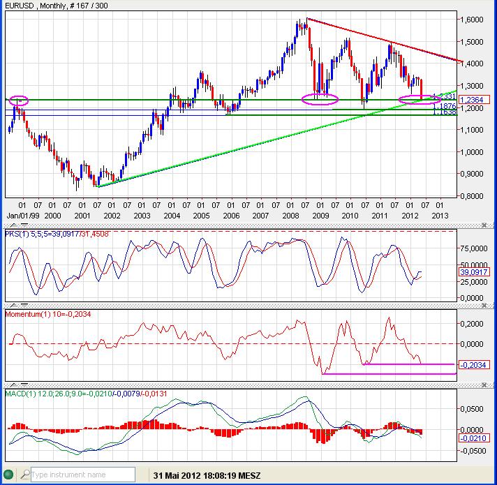Click the chart title 'EURUSD , Monthly, # 167 / 300'
Screen dimensions: 497x485
point(57,6)
